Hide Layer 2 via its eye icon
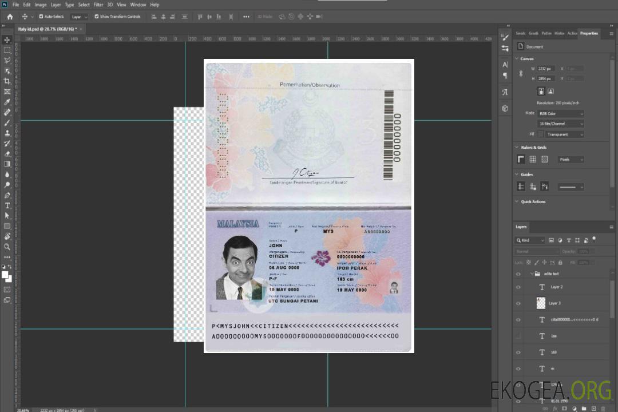The height and width of the screenshot is (412, 618). [518, 287]
